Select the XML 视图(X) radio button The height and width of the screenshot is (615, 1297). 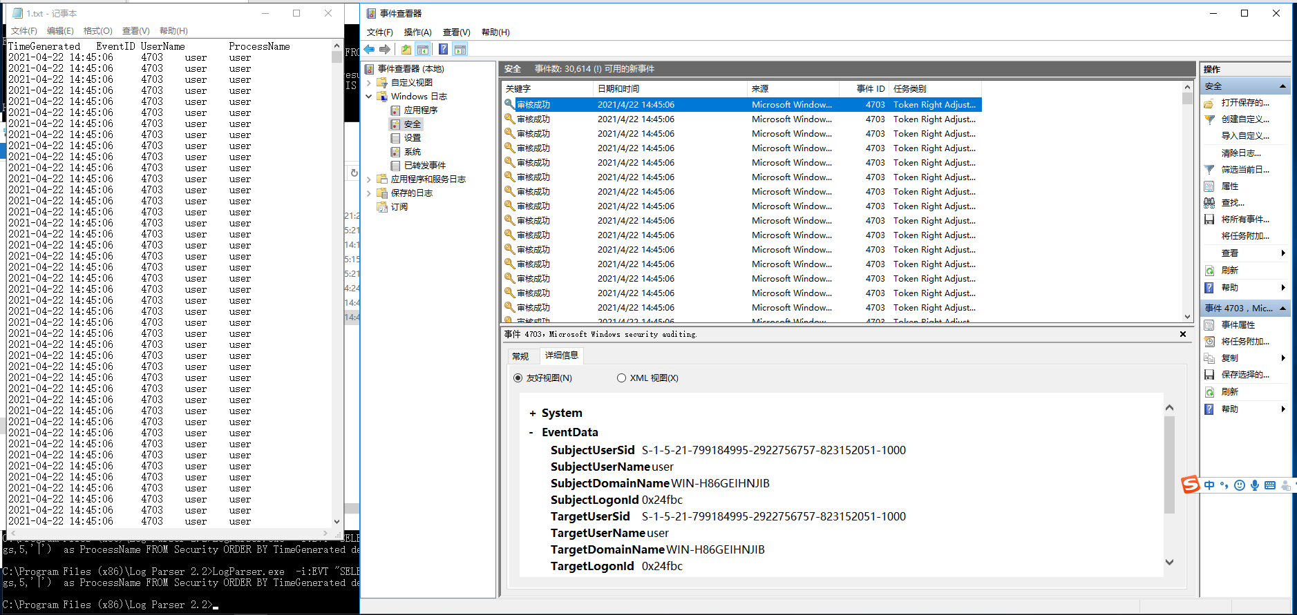point(621,378)
